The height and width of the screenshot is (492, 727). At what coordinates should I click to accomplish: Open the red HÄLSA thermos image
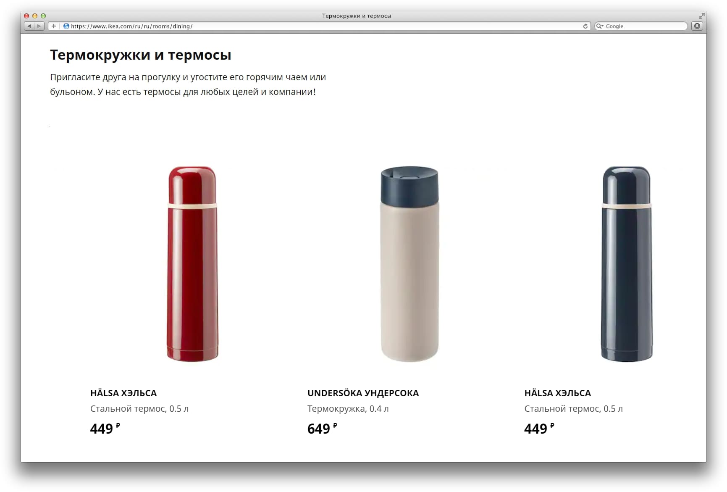(x=192, y=264)
